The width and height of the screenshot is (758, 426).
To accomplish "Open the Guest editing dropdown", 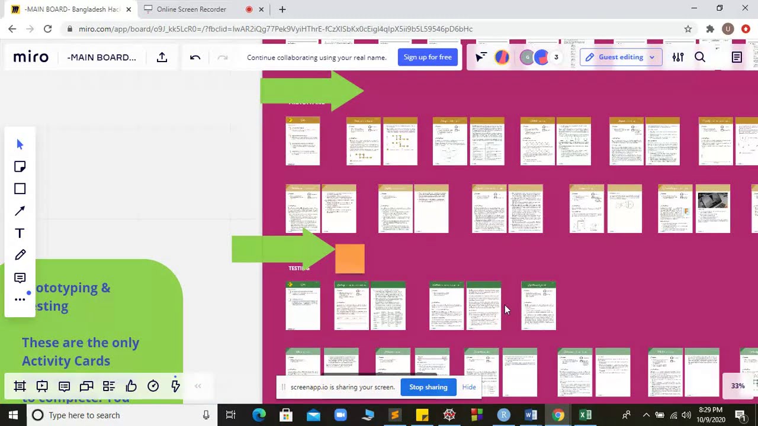I will point(621,57).
